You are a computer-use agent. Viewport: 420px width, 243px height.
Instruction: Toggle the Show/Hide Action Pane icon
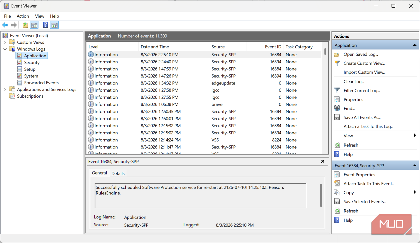54,25
